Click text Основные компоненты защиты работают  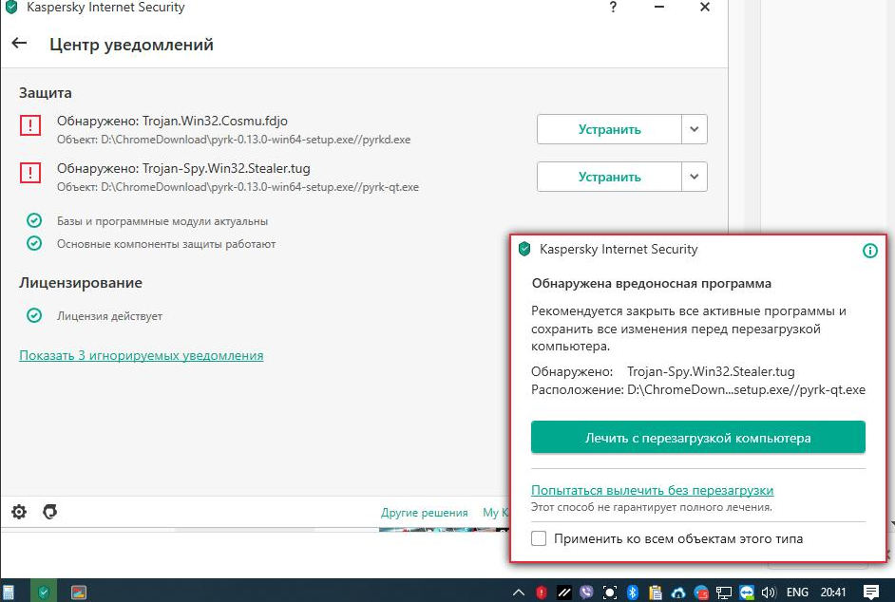[166, 244]
